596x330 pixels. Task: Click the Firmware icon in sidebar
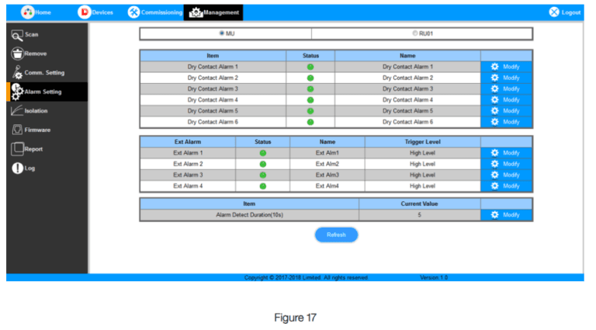[16, 130]
